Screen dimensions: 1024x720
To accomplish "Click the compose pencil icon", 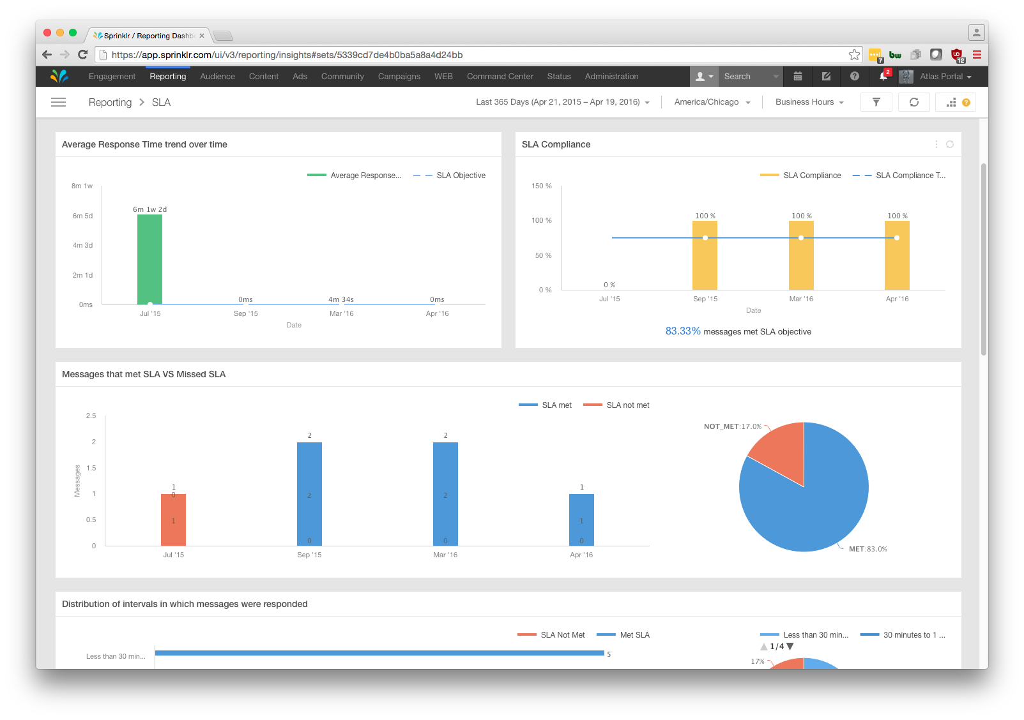I will (826, 77).
